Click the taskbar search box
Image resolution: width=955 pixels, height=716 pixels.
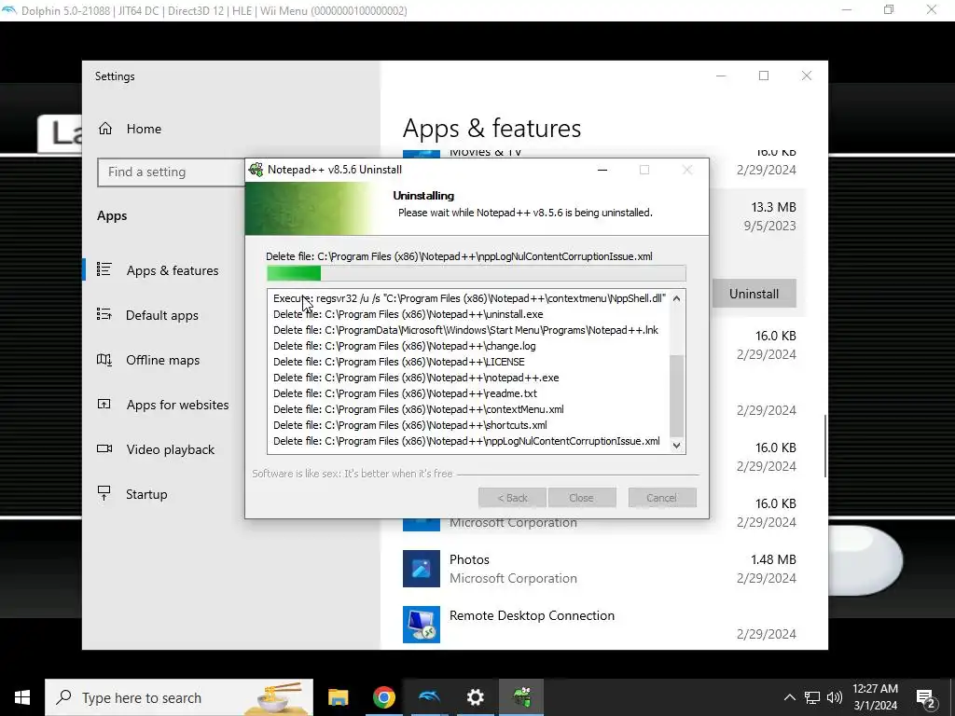pyautogui.click(x=179, y=697)
